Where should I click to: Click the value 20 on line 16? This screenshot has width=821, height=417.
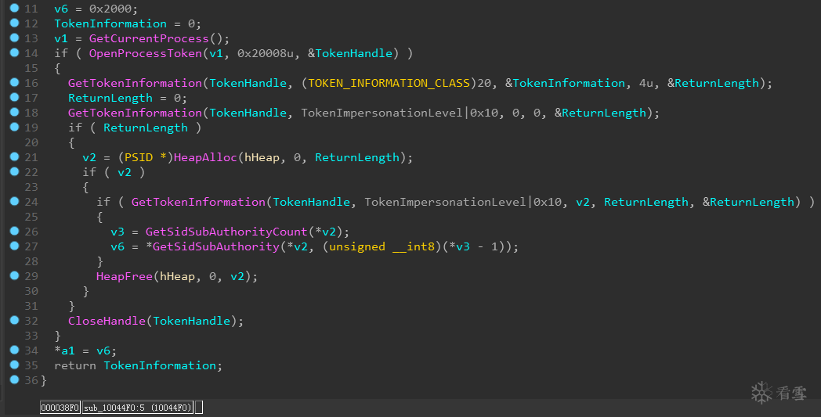coord(484,83)
